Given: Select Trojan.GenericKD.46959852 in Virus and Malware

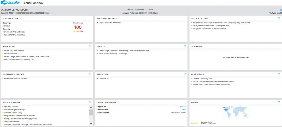Looking at the screenshot, I should tap(110, 23).
